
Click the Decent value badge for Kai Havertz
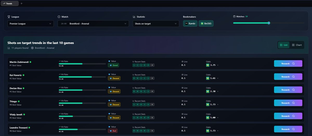(x=114, y=78)
